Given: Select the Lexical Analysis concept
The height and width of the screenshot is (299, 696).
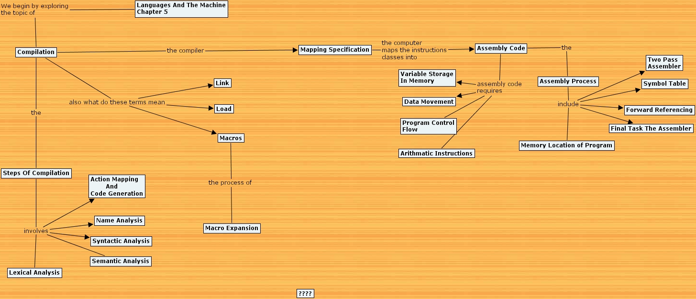Looking at the screenshot, I should pos(34,272).
